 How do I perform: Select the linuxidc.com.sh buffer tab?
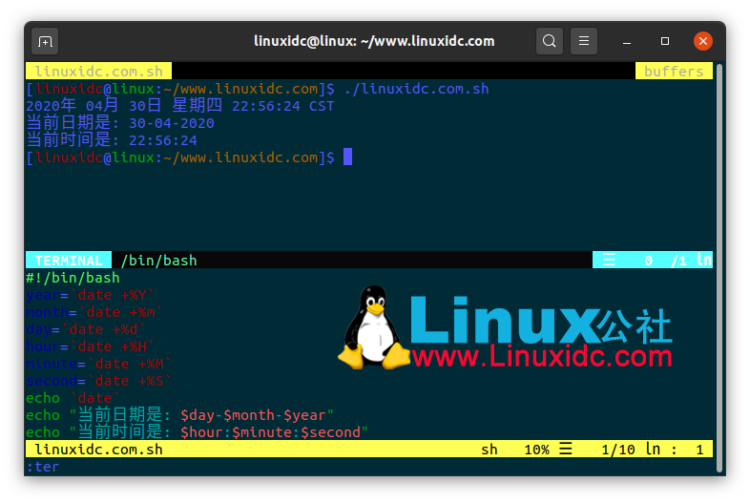coord(98,71)
